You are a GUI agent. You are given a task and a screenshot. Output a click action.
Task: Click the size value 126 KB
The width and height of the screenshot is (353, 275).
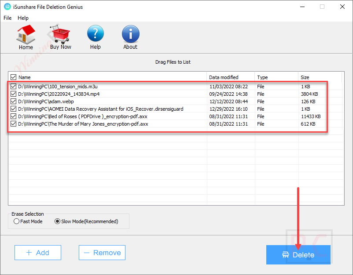point(308,101)
